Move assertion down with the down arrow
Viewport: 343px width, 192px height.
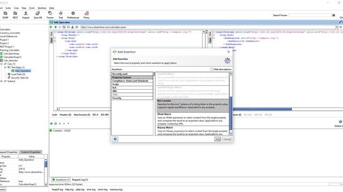point(68,123)
